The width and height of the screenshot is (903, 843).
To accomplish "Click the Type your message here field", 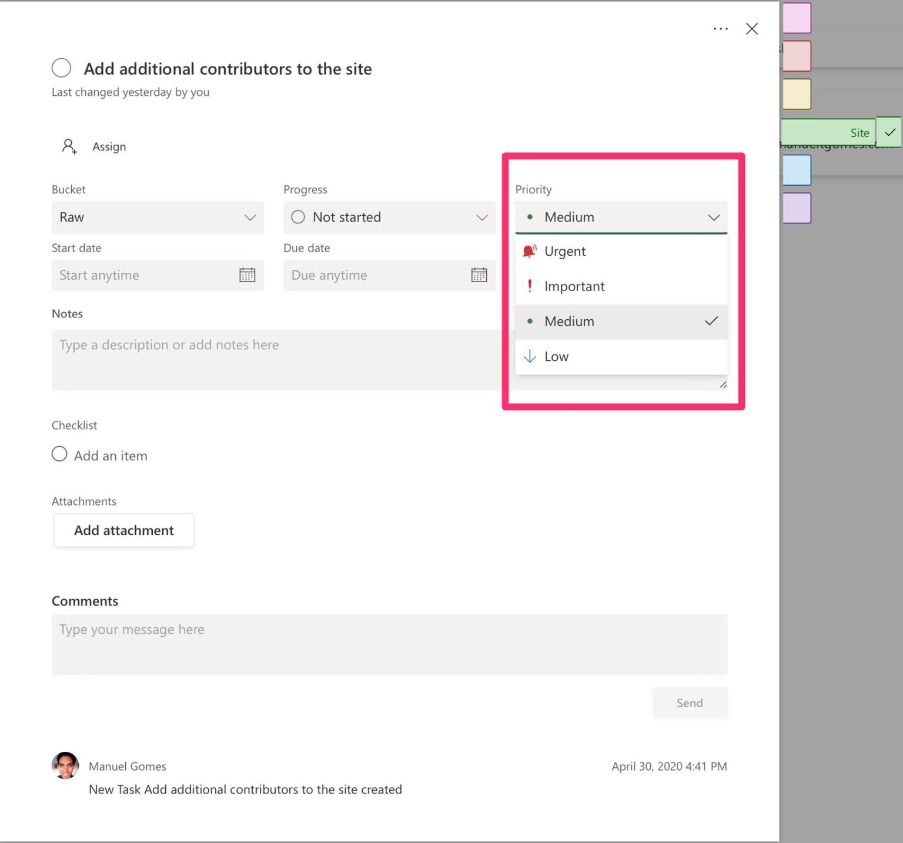I will (390, 644).
